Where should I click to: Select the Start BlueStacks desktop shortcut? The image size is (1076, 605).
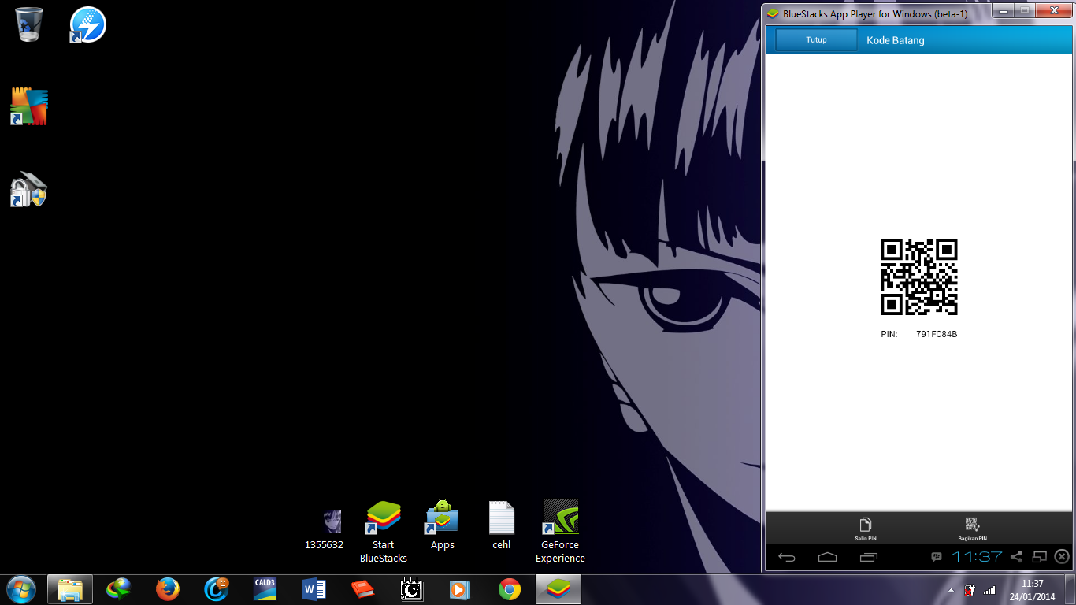[384, 532]
